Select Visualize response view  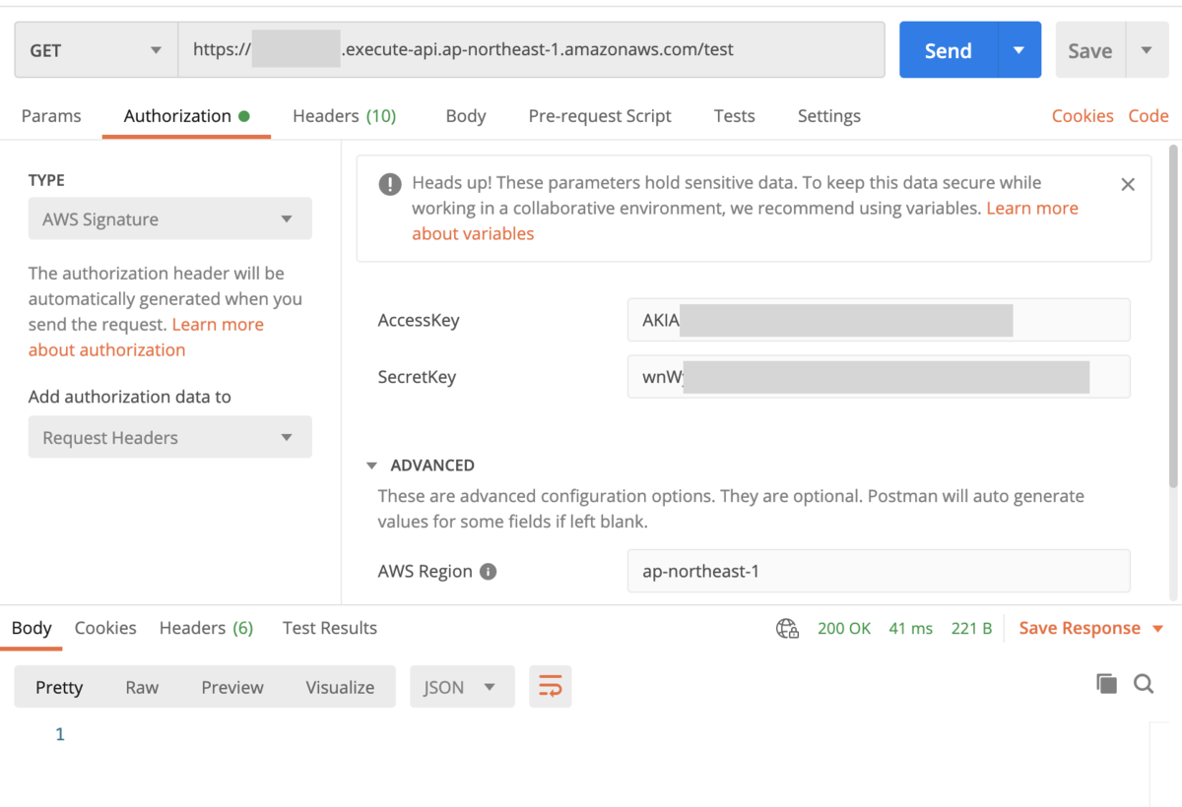pyautogui.click(x=340, y=687)
